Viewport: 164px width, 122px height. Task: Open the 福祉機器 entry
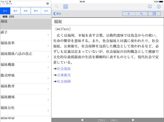pyautogui.click(x=25, y=67)
